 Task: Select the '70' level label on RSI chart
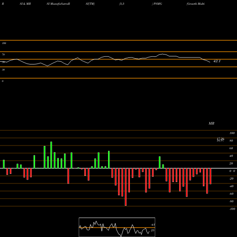(3, 55)
